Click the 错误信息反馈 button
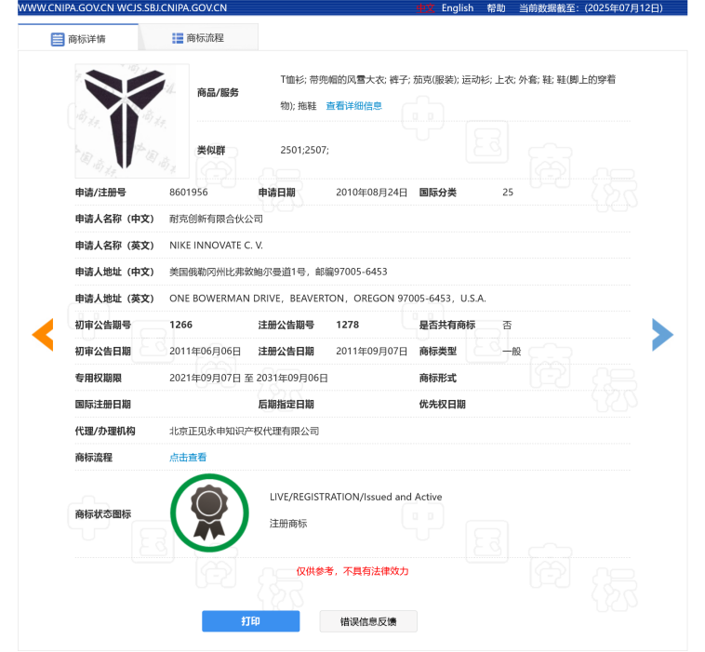The height and width of the screenshot is (652, 705). tap(368, 621)
